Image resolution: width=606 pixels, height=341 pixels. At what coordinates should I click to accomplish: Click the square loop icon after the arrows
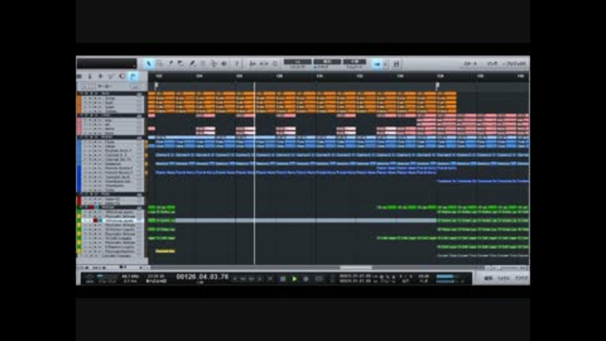coord(275,64)
